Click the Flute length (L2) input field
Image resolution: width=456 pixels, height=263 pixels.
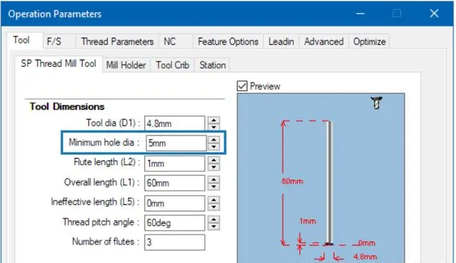pyautogui.click(x=175, y=163)
